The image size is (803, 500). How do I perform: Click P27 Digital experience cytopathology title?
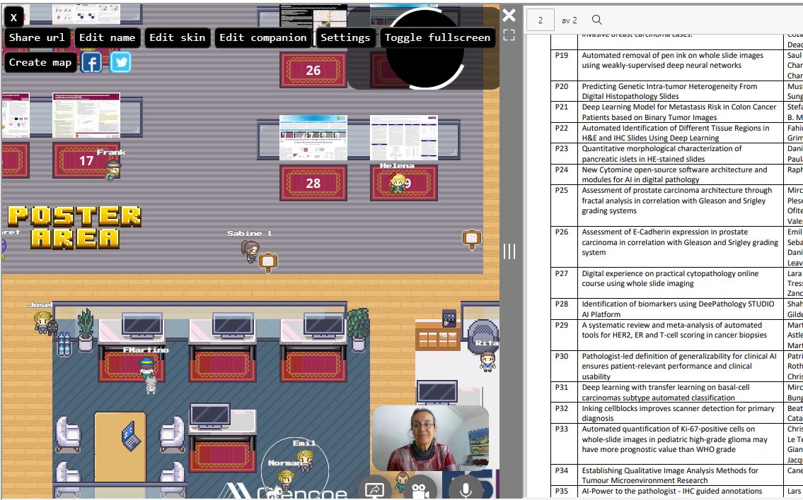670,279
